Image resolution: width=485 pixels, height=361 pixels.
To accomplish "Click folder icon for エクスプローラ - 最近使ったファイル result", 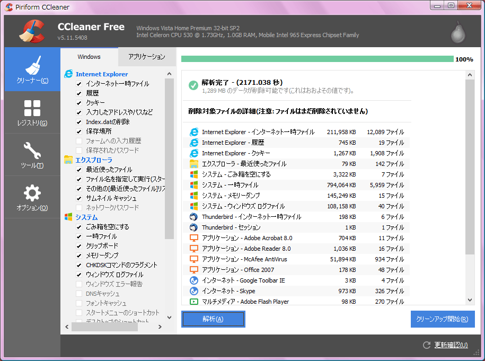I will tap(194, 164).
